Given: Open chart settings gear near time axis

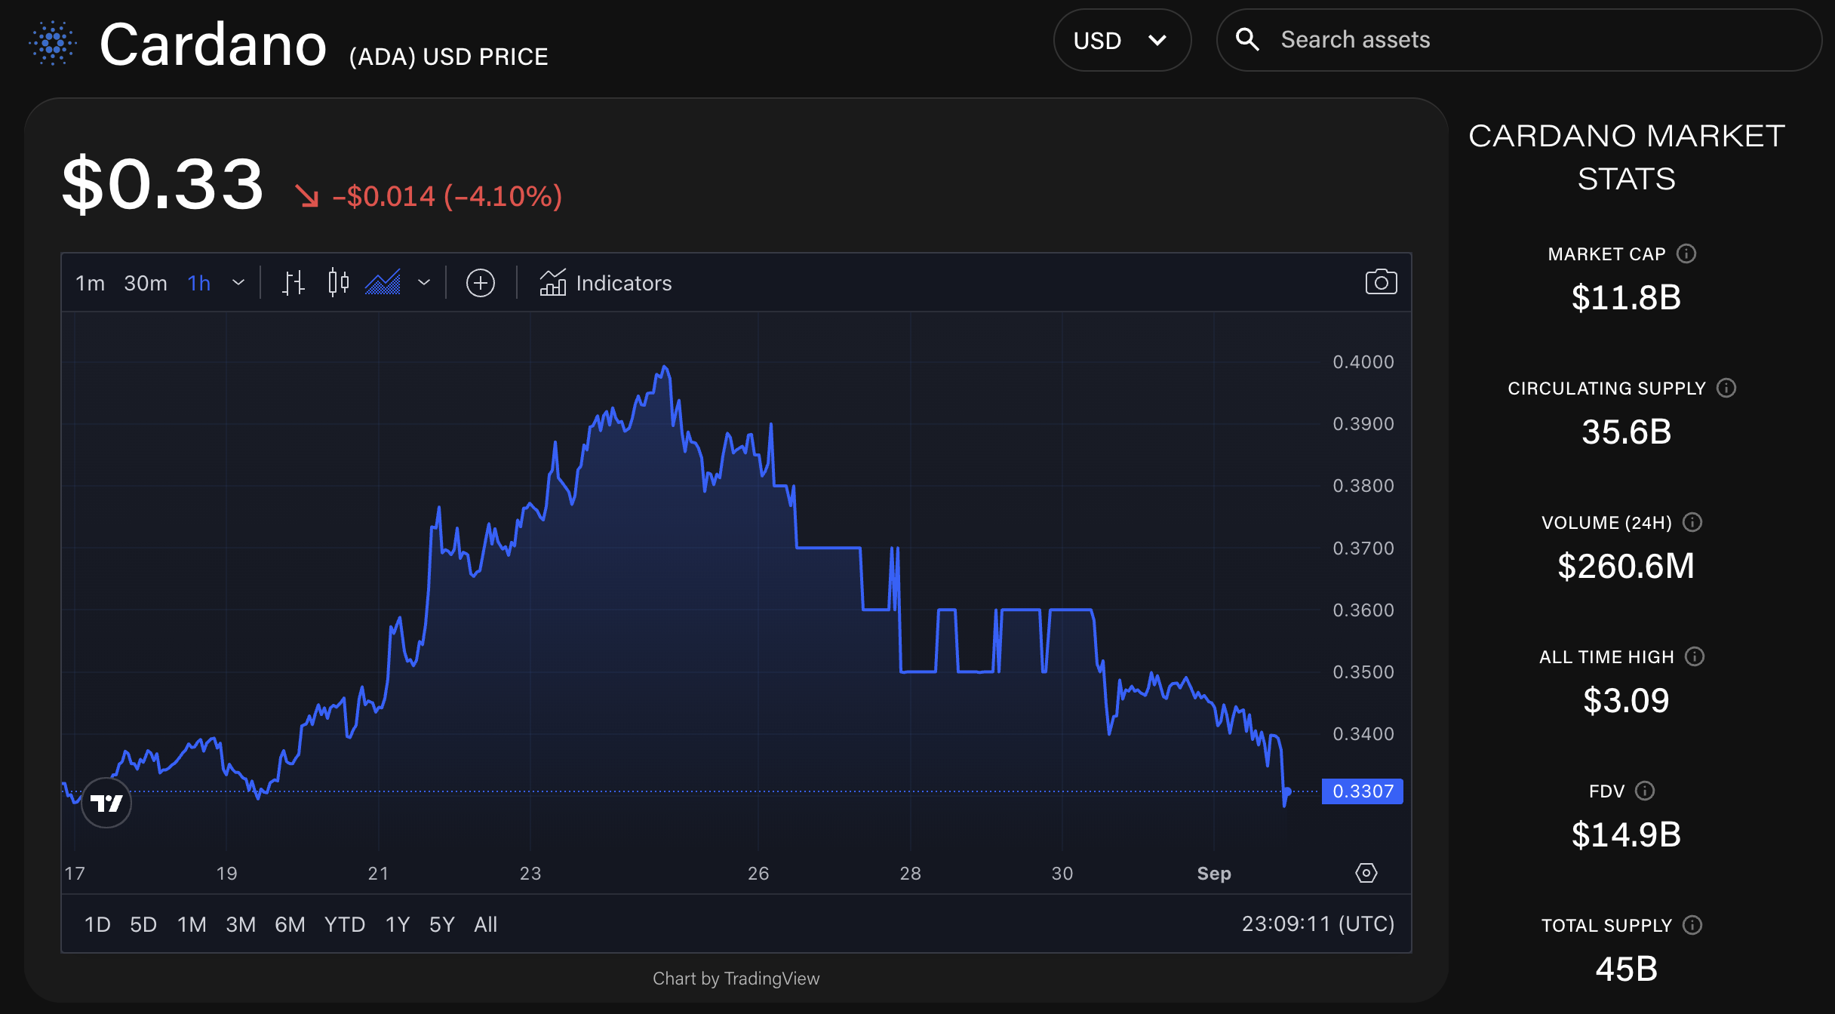Looking at the screenshot, I should pos(1366,873).
